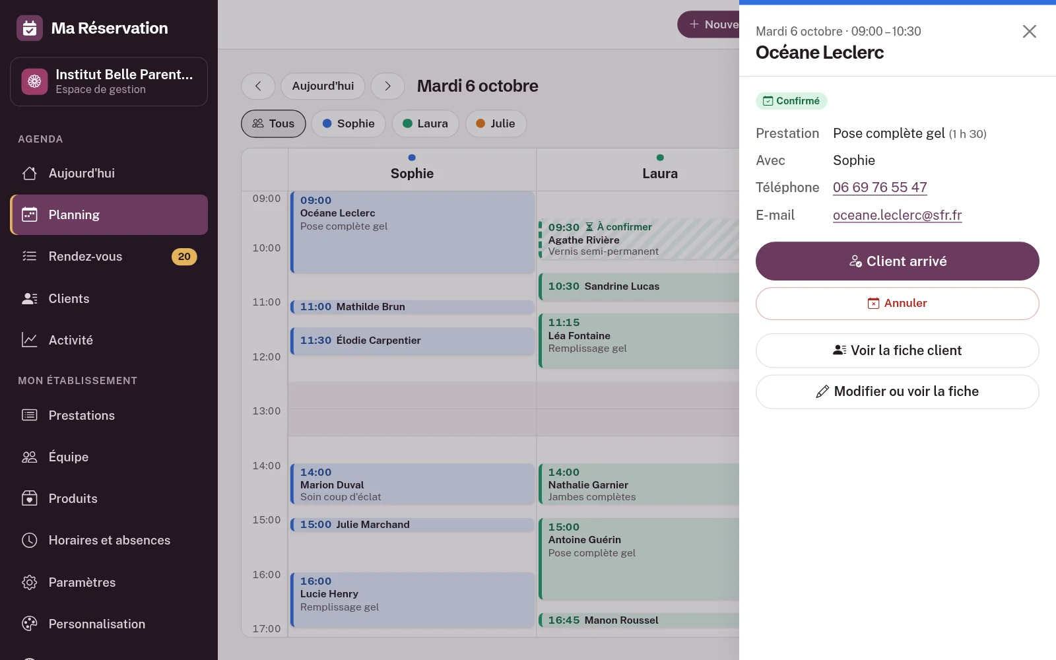Open Élodie Carpentier 11:30 appointment

[x=412, y=341]
